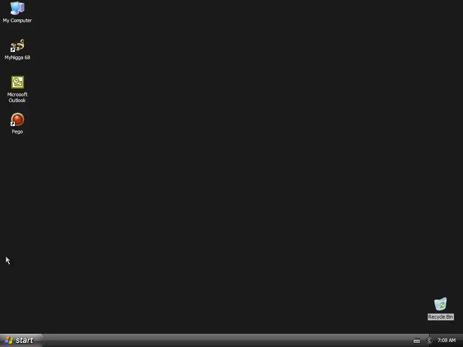The image size is (463, 347).
Task: Click the shortcut arrow overlay on Pego
Action: tap(13, 124)
